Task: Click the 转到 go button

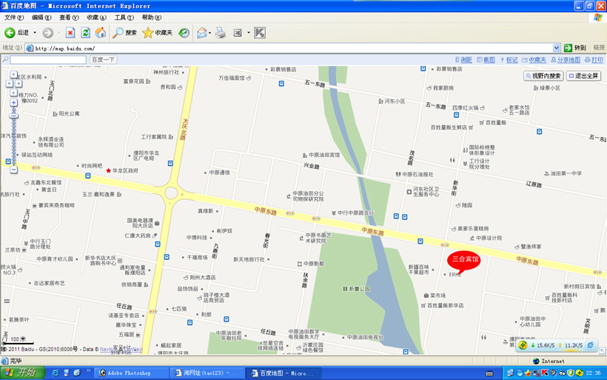Action: tap(575, 47)
